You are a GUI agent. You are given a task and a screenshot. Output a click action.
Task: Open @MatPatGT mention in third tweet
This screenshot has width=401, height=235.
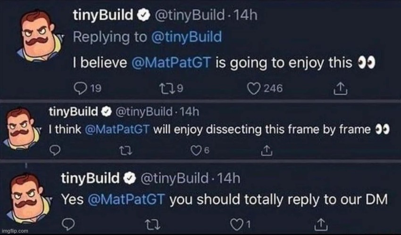tap(126, 199)
